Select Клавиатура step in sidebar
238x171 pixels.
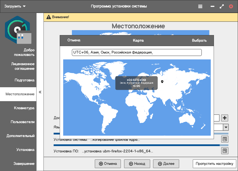24,108
